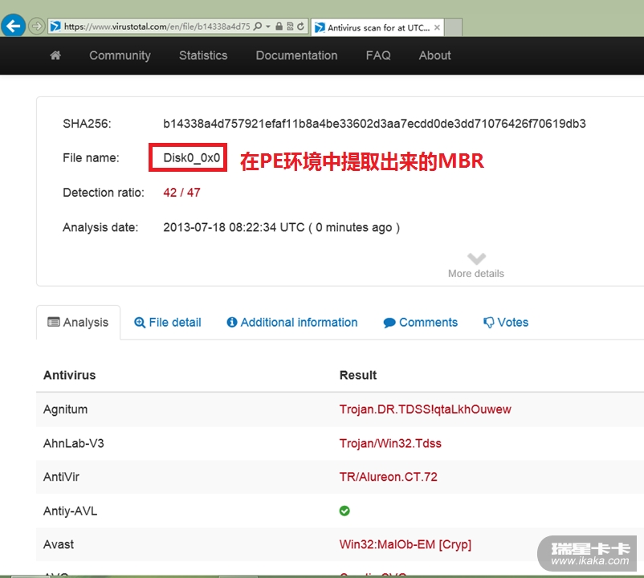
Task: Click the Analysis tab list icon
Action: coord(53,322)
